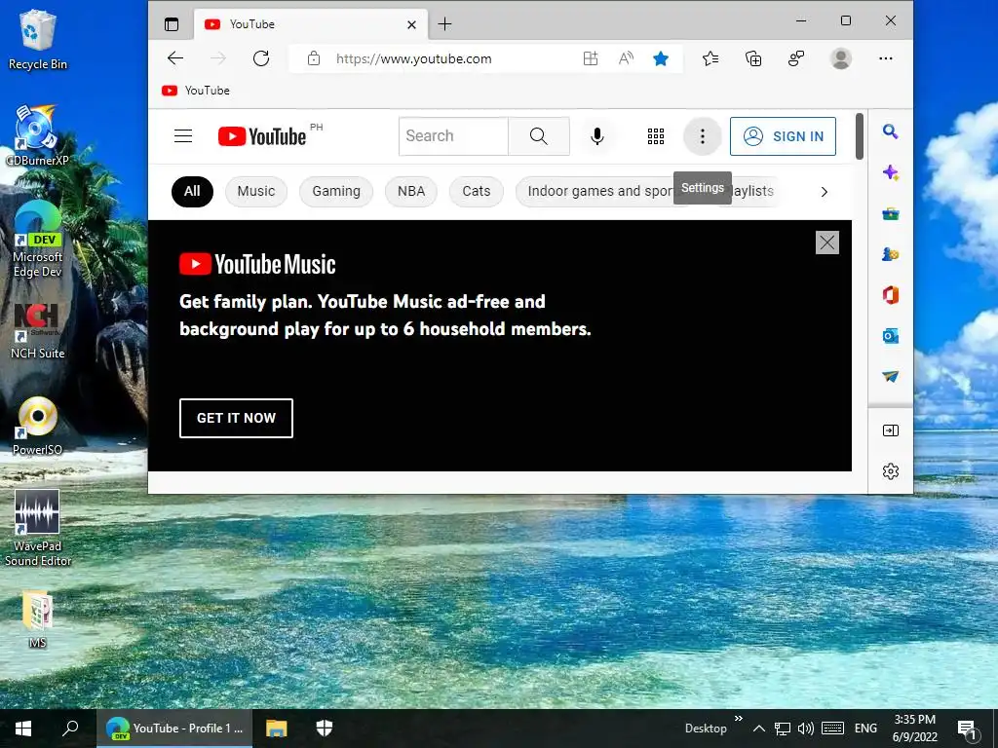Go back using the browser back arrow

[x=175, y=58]
